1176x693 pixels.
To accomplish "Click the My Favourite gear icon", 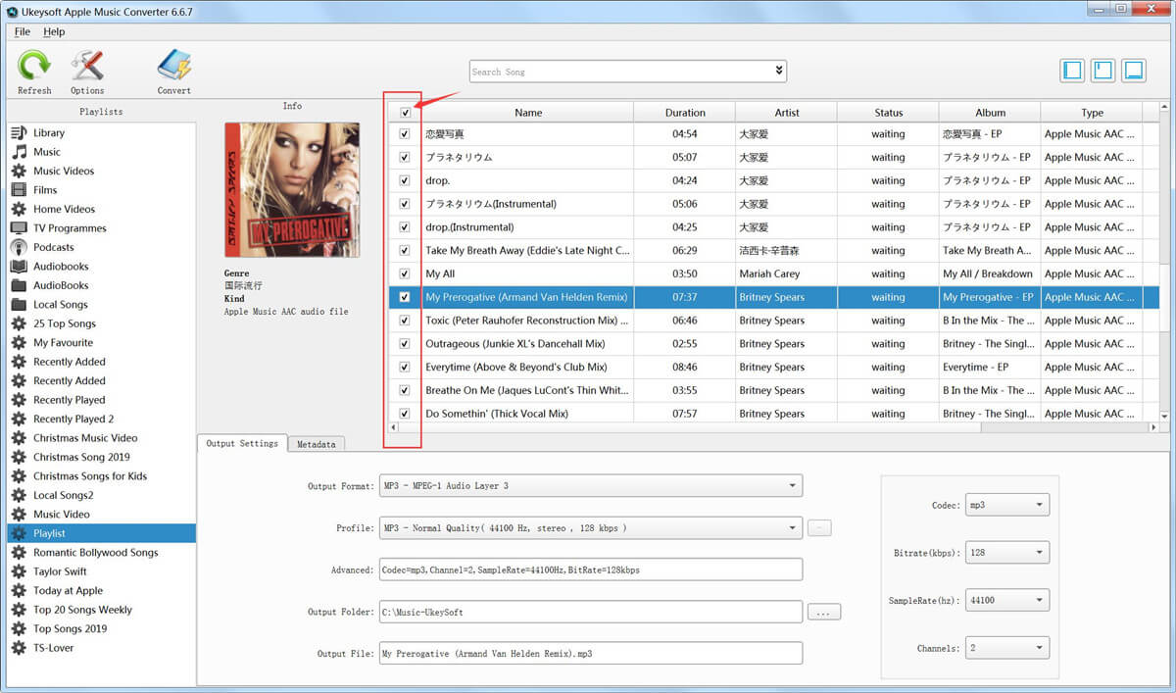I will tap(19, 343).
